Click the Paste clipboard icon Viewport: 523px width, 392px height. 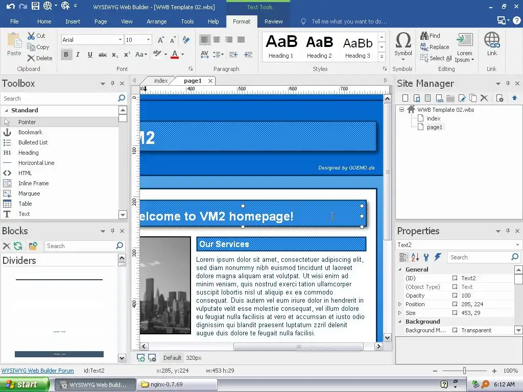[14, 40]
